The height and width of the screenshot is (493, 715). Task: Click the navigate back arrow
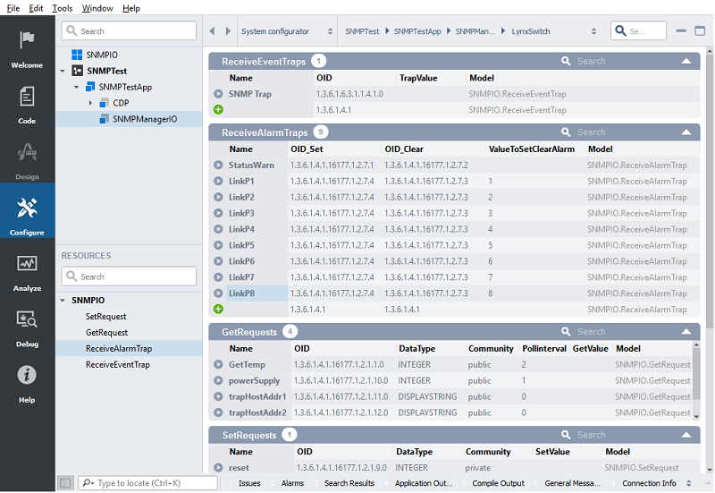coord(213,31)
